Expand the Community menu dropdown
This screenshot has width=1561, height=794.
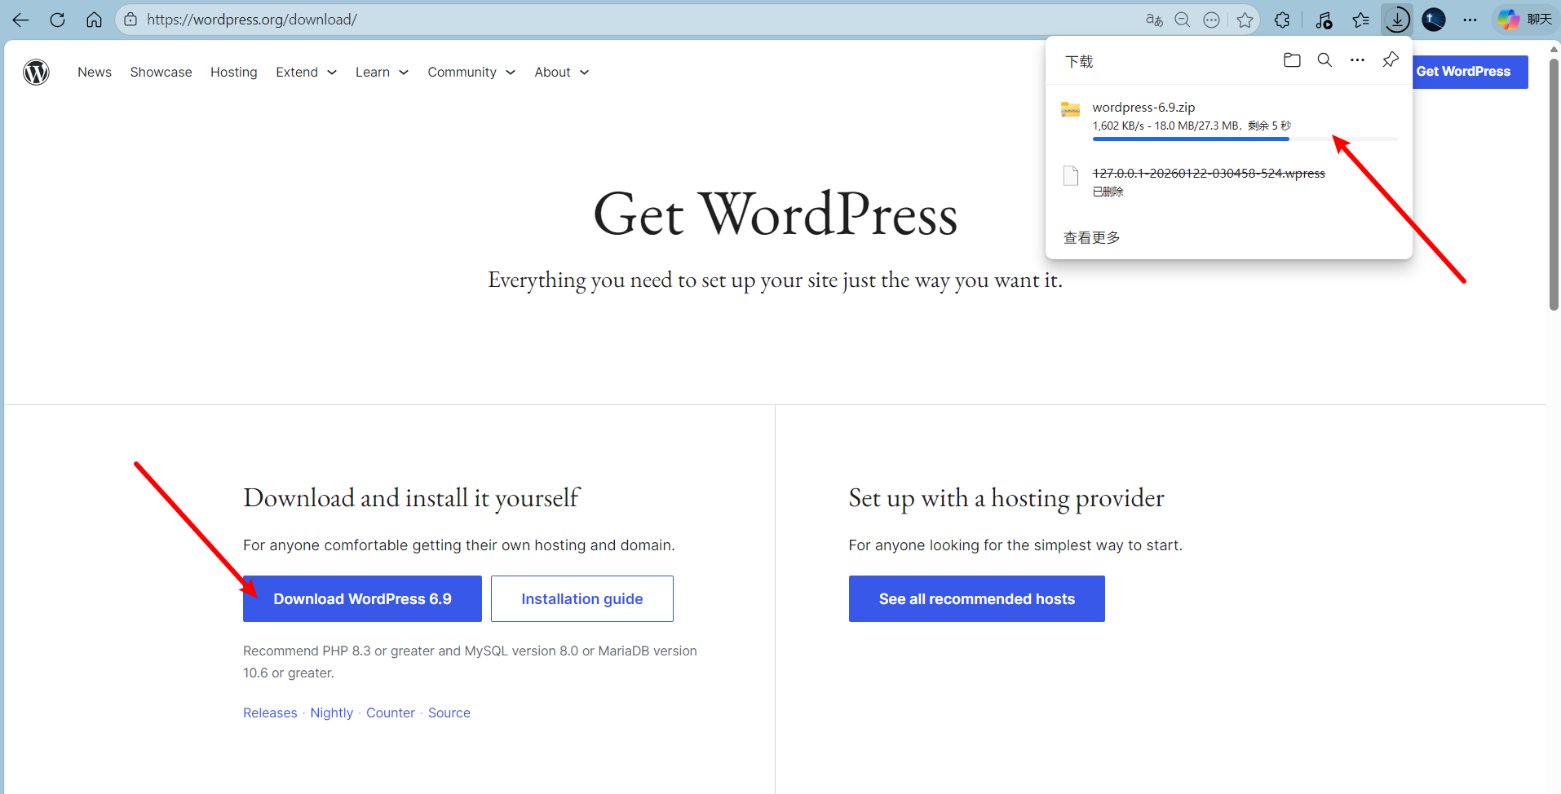click(471, 73)
